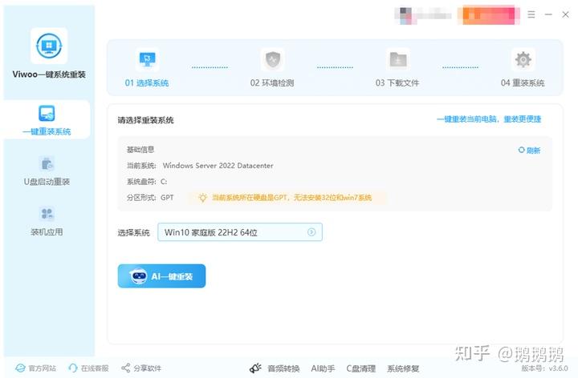Click the GPT warning message text
578x378 pixels.
point(291,198)
